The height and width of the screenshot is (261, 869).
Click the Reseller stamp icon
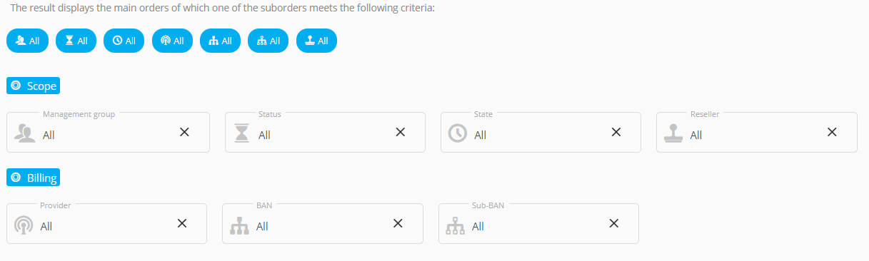tap(673, 133)
